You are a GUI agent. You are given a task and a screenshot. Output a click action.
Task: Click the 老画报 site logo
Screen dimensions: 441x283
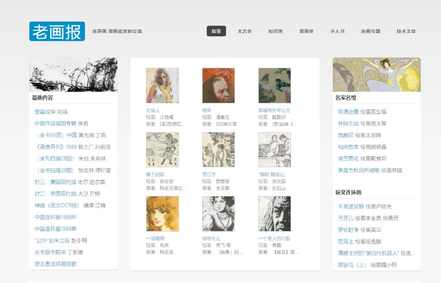click(x=57, y=31)
